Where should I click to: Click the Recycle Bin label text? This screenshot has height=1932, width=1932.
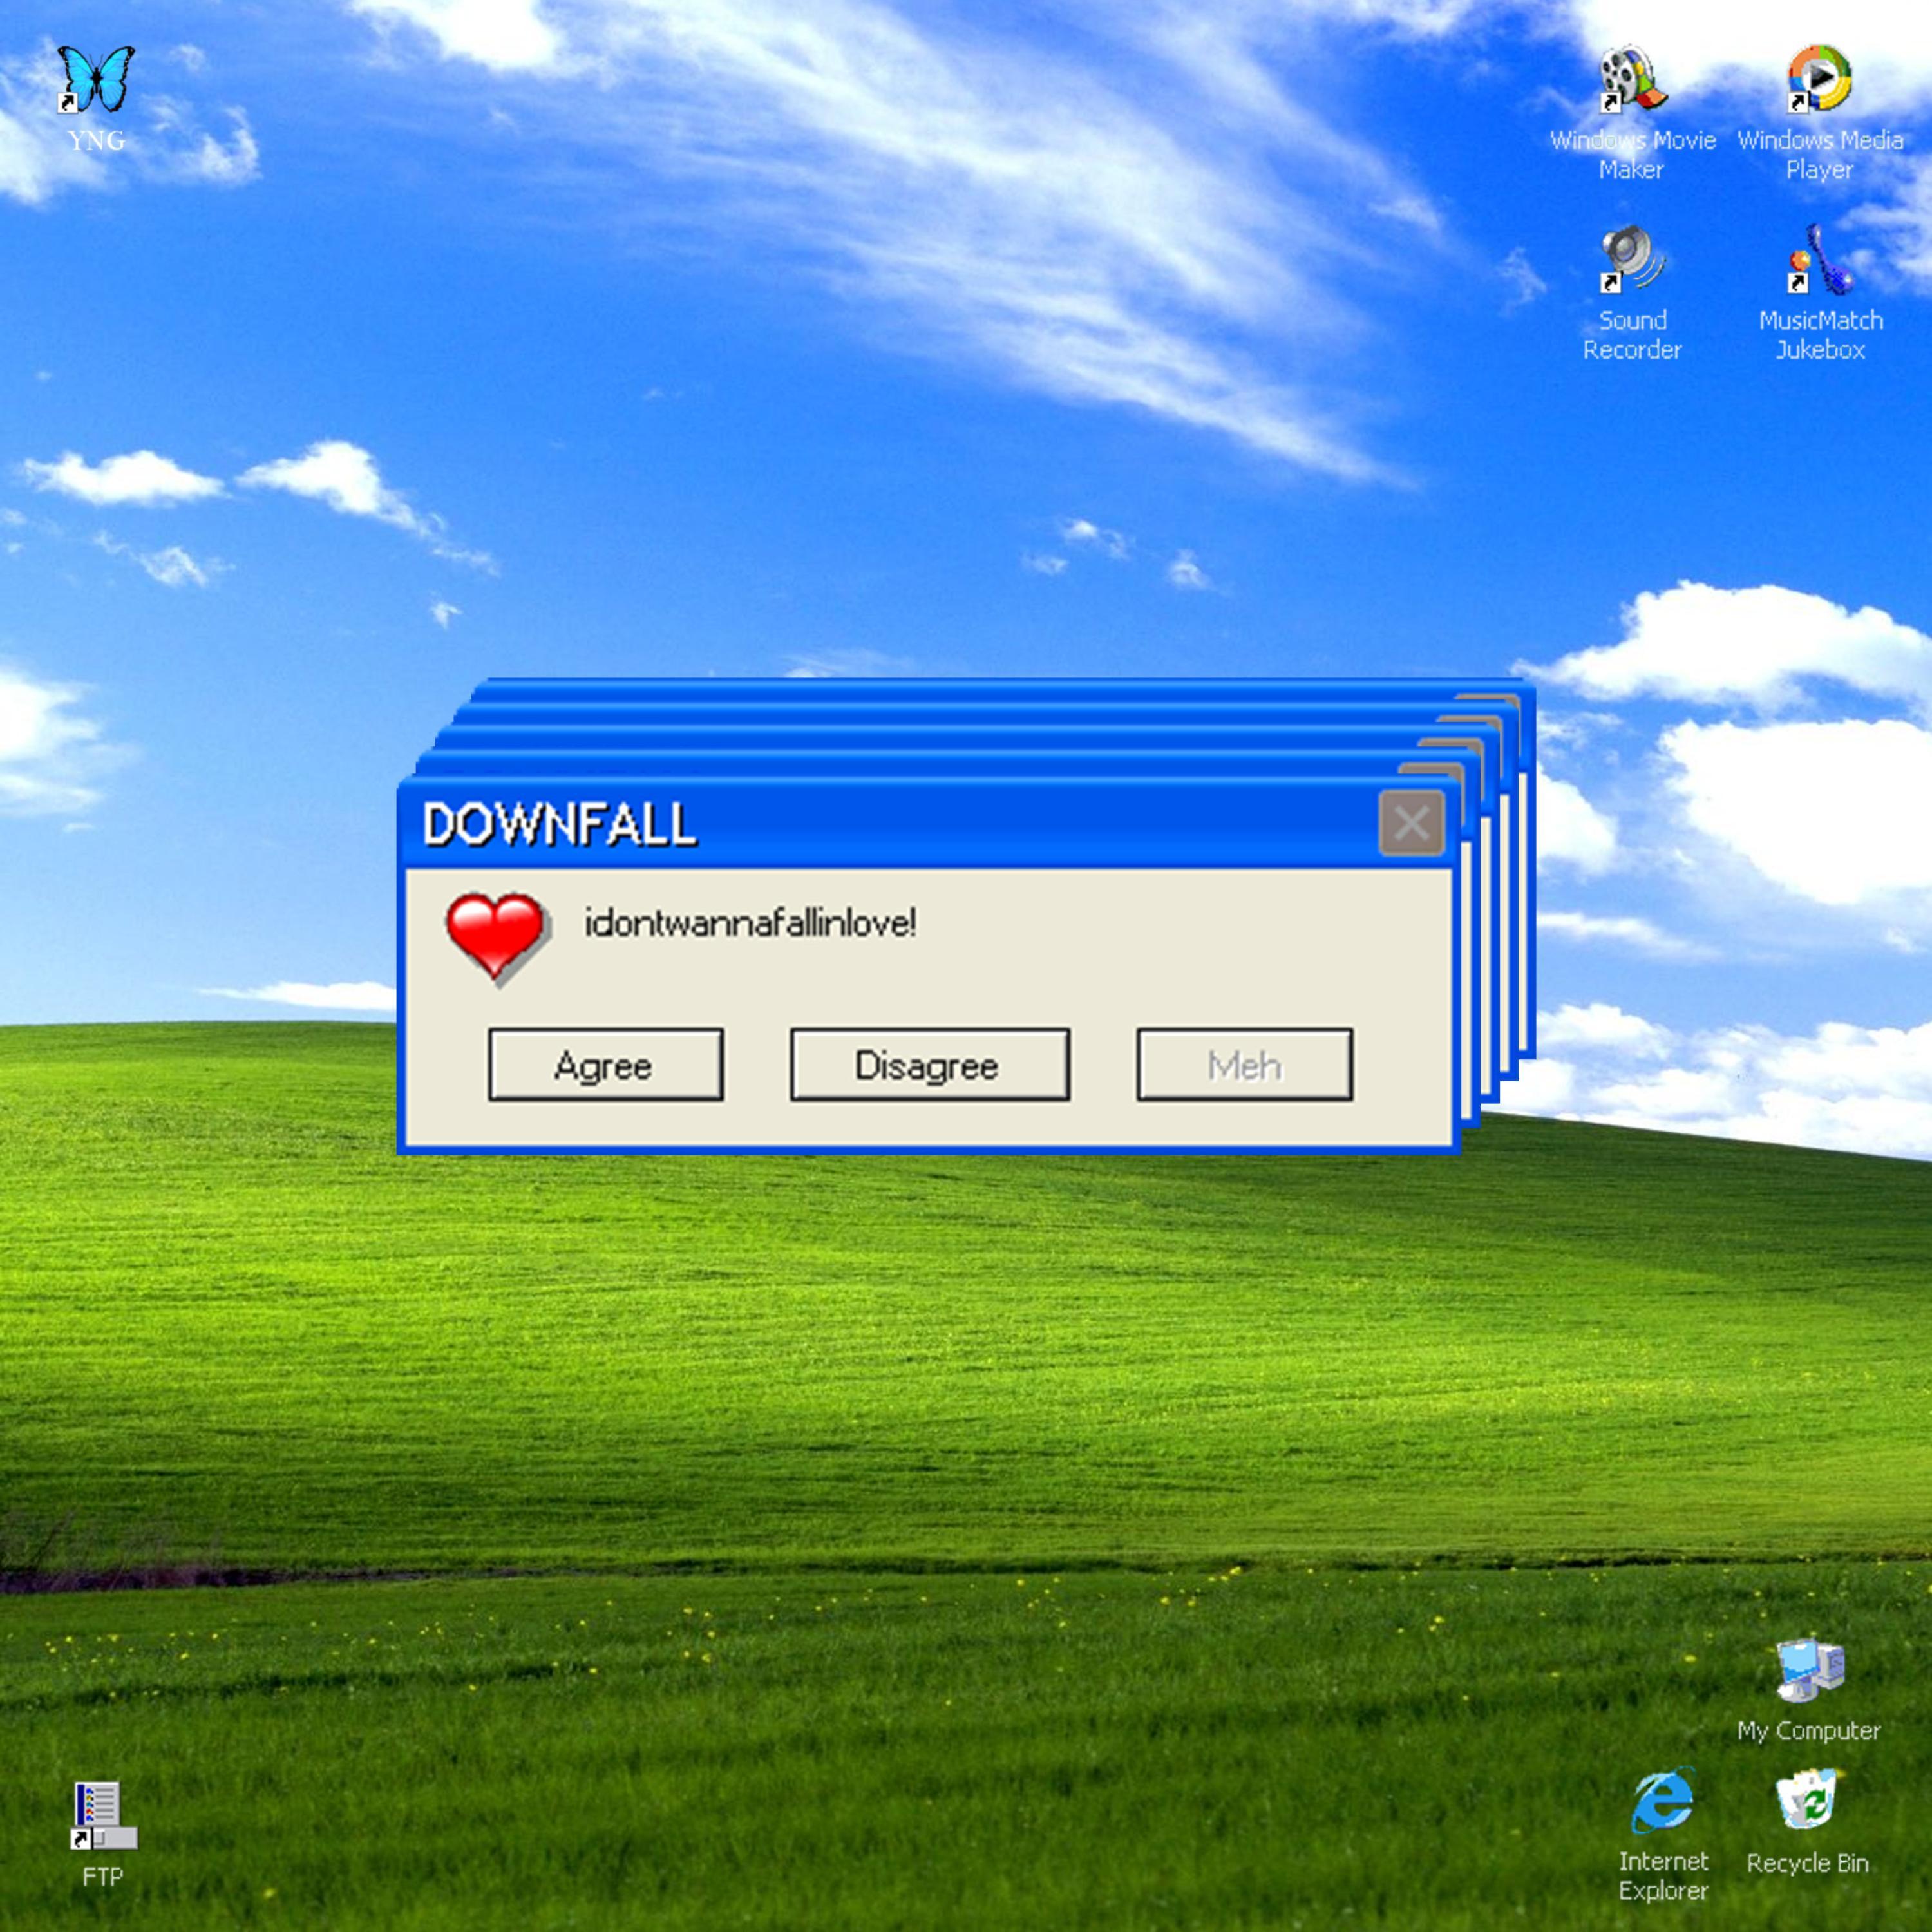click(x=1808, y=1863)
